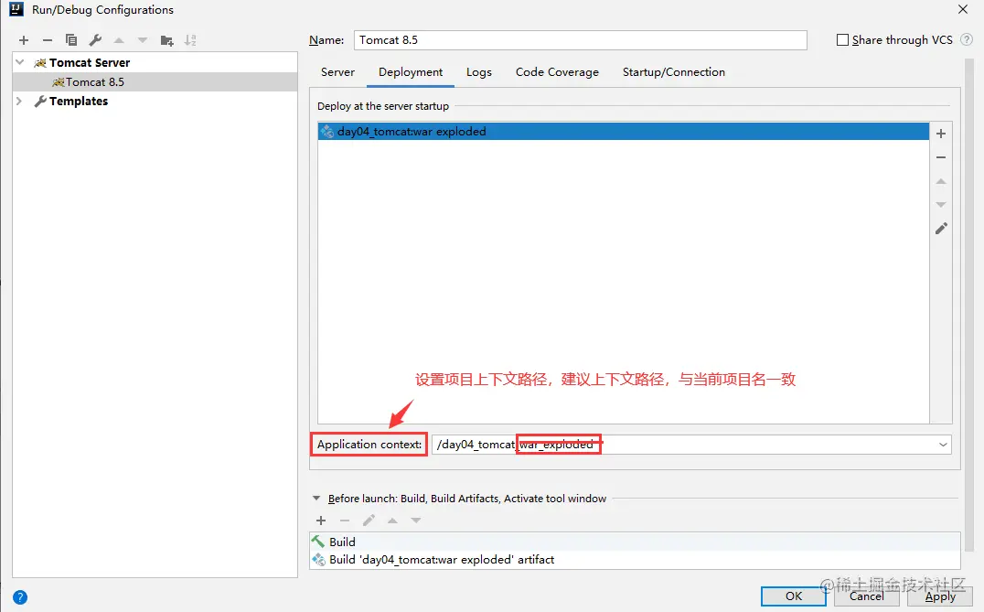Screen dimensions: 984x612
Task: Show the Share through VCS help hint
Action: click(967, 39)
